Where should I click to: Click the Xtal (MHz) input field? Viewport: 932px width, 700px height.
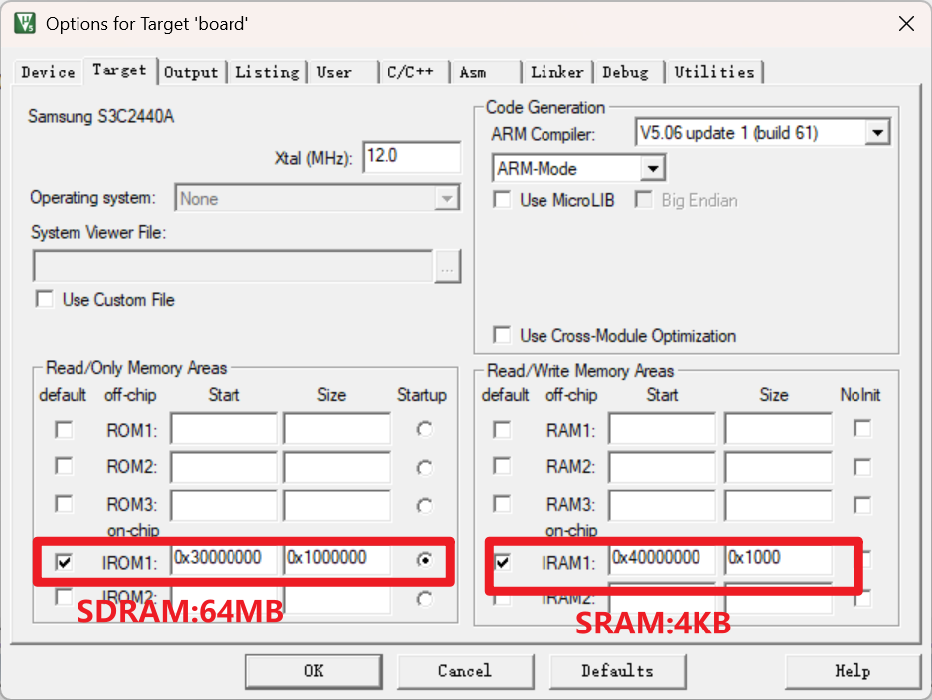click(x=411, y=157)
